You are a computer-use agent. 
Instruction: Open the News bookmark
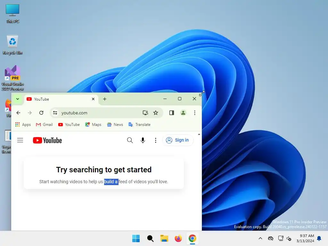(x=115, y=125)
